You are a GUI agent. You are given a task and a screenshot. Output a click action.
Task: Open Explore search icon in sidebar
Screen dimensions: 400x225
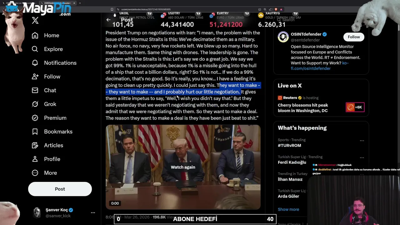(x=35, y=49)
